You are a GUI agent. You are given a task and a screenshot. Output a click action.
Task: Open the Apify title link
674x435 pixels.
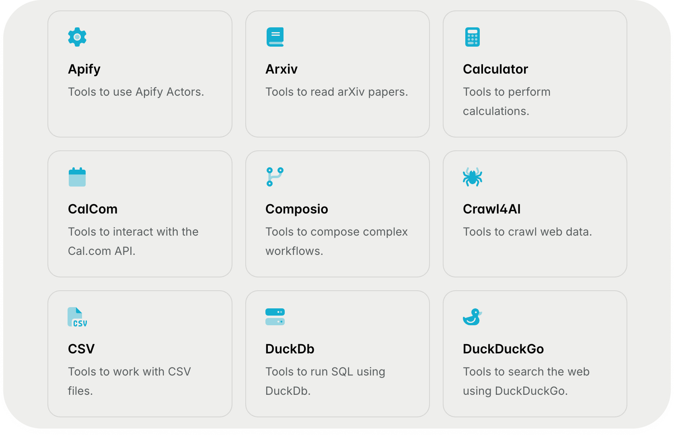[84, 69]
